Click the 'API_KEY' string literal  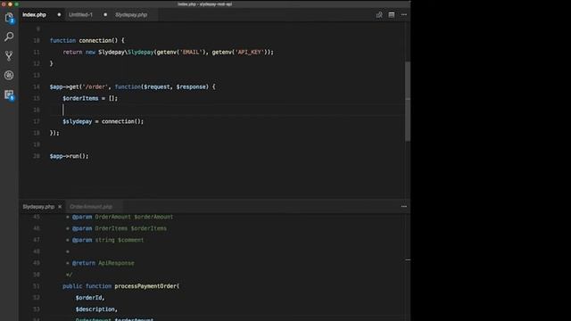tap(250, 52)
